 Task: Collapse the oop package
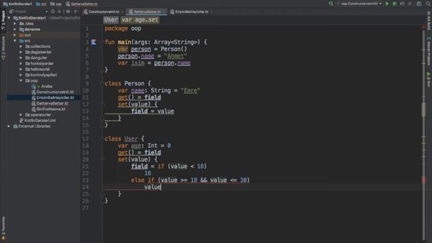tap(21, 81)
